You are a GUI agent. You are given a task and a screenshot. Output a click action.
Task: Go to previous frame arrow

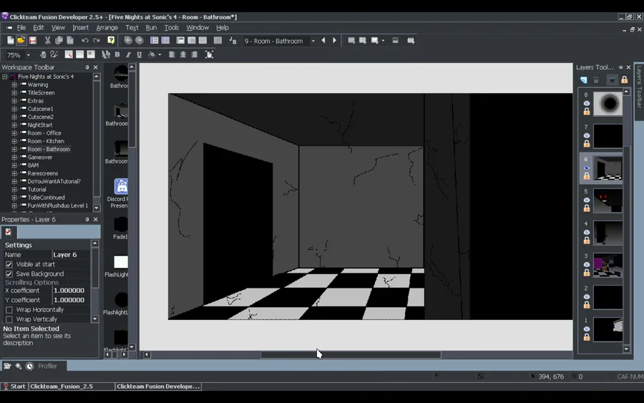(x=323, y=40)
